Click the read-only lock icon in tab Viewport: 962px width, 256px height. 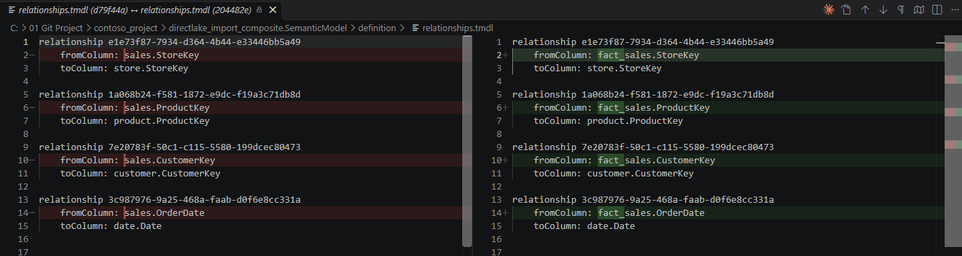[x=260, y=10]
